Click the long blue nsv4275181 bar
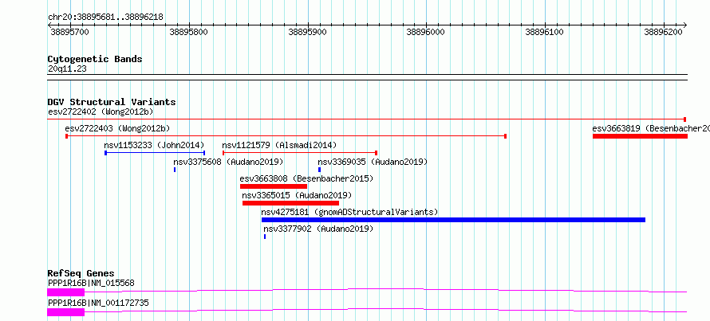The image size is (710, 321). pyautogui.click(x=453, y=220)
